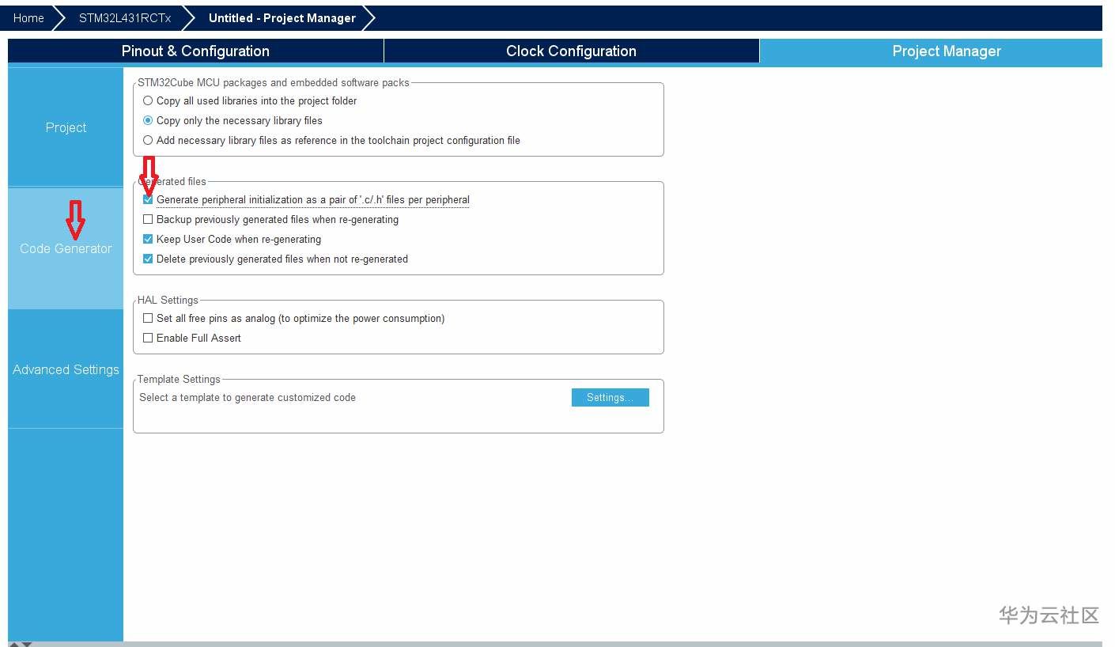Check the Enable Full Assert box

[x=148, y=339]
